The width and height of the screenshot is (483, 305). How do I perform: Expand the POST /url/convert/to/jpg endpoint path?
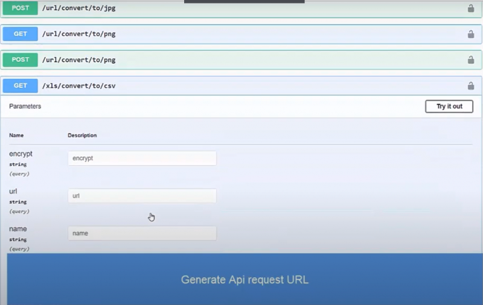pos(78,8)
